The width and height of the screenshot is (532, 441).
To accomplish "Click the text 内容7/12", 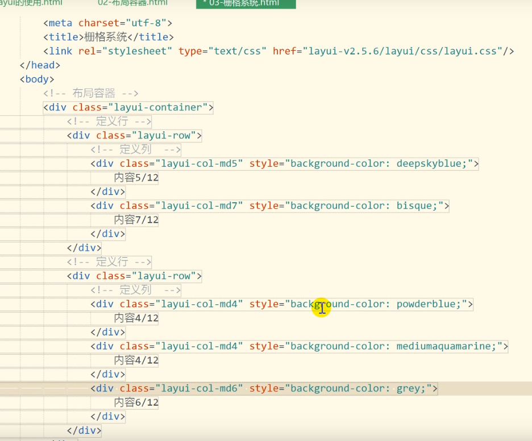I will pos(136,220).
